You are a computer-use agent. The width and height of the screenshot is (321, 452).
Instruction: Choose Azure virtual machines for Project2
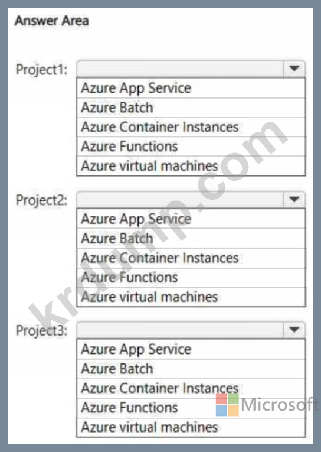click(191, 297)
